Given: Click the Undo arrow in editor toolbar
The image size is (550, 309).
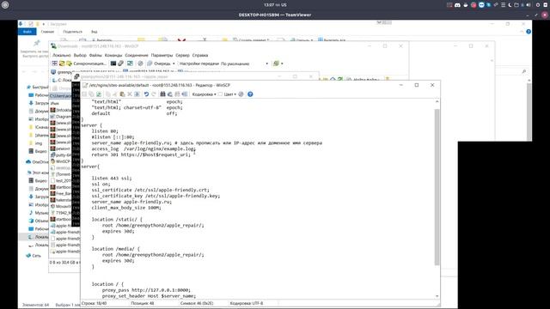Looking at the screenshot, I should click(146, 94).
